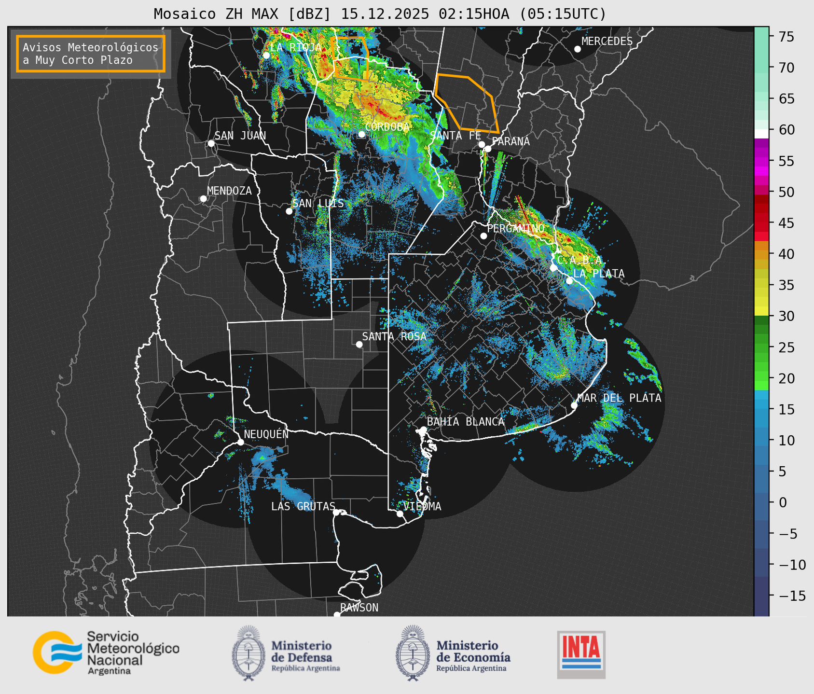Click the SANTA FE city label

(x=455, y=136)
